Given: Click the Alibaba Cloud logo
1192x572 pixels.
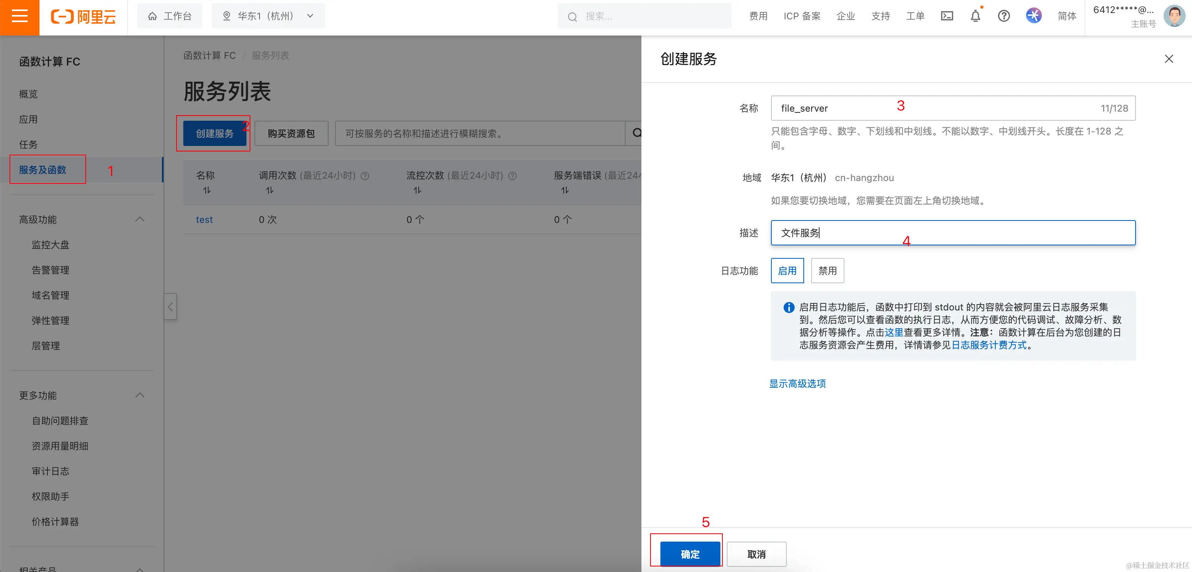Looking at the screenshot, I should 83,17.
